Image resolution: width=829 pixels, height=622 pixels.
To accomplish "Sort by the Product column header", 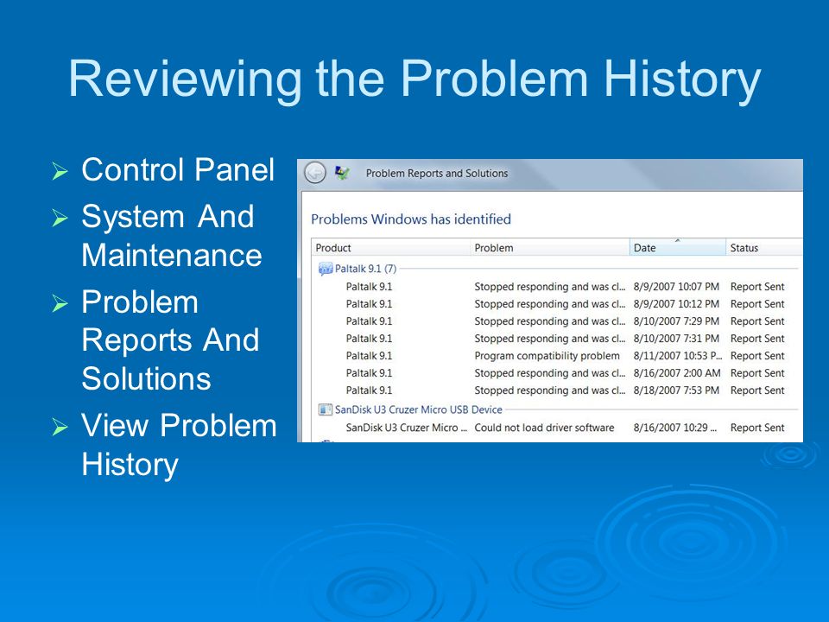I will (x=390, y=248).
